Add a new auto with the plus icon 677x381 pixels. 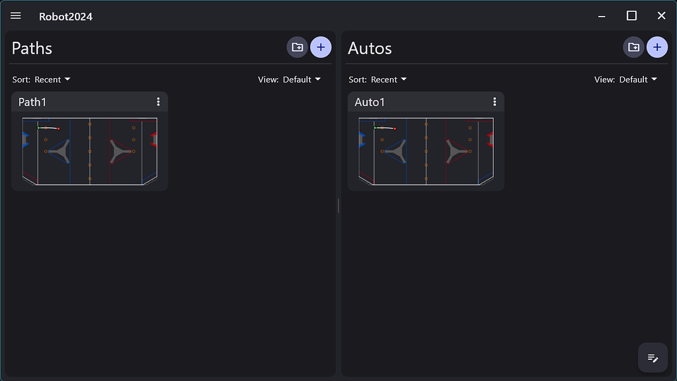[657, 47]
